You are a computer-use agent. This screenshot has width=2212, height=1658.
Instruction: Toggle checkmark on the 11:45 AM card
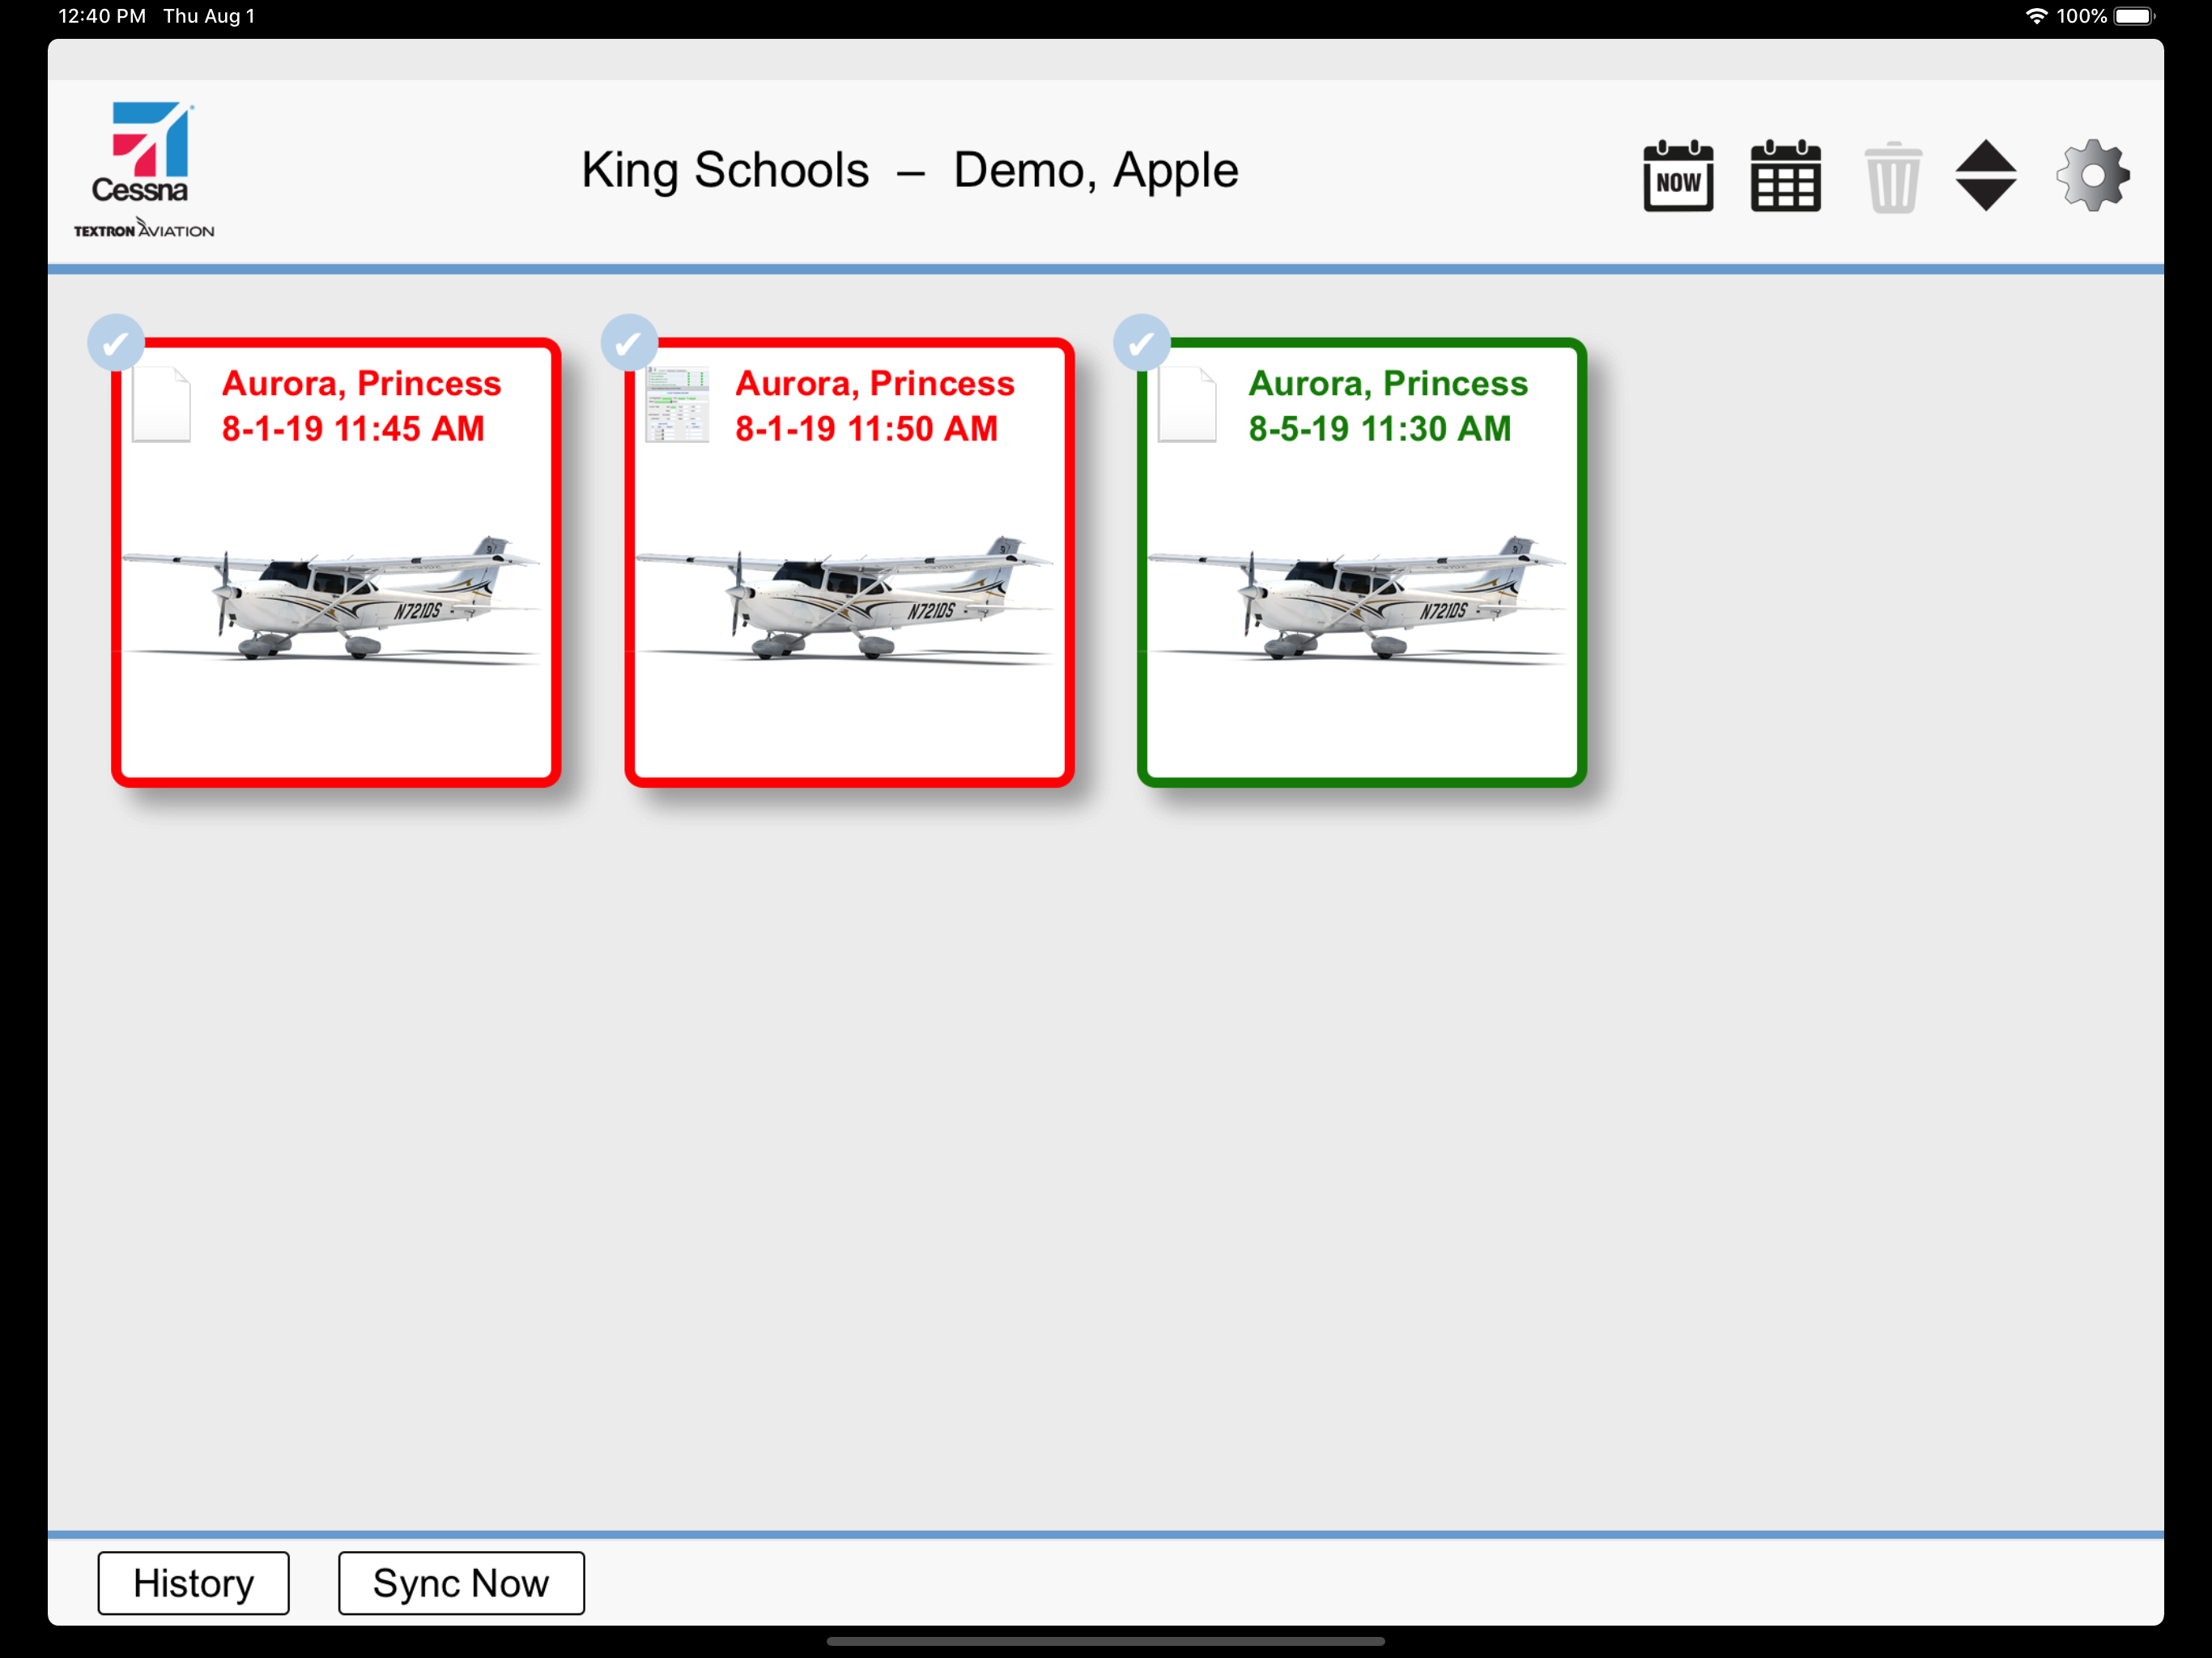pyautogui.click(x=116, y=343)
